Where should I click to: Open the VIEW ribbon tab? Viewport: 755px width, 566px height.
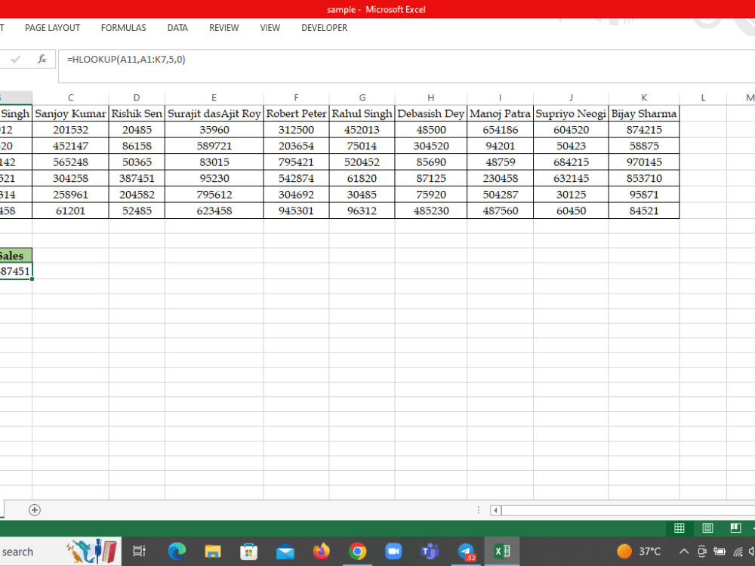(x=270, y=28)
